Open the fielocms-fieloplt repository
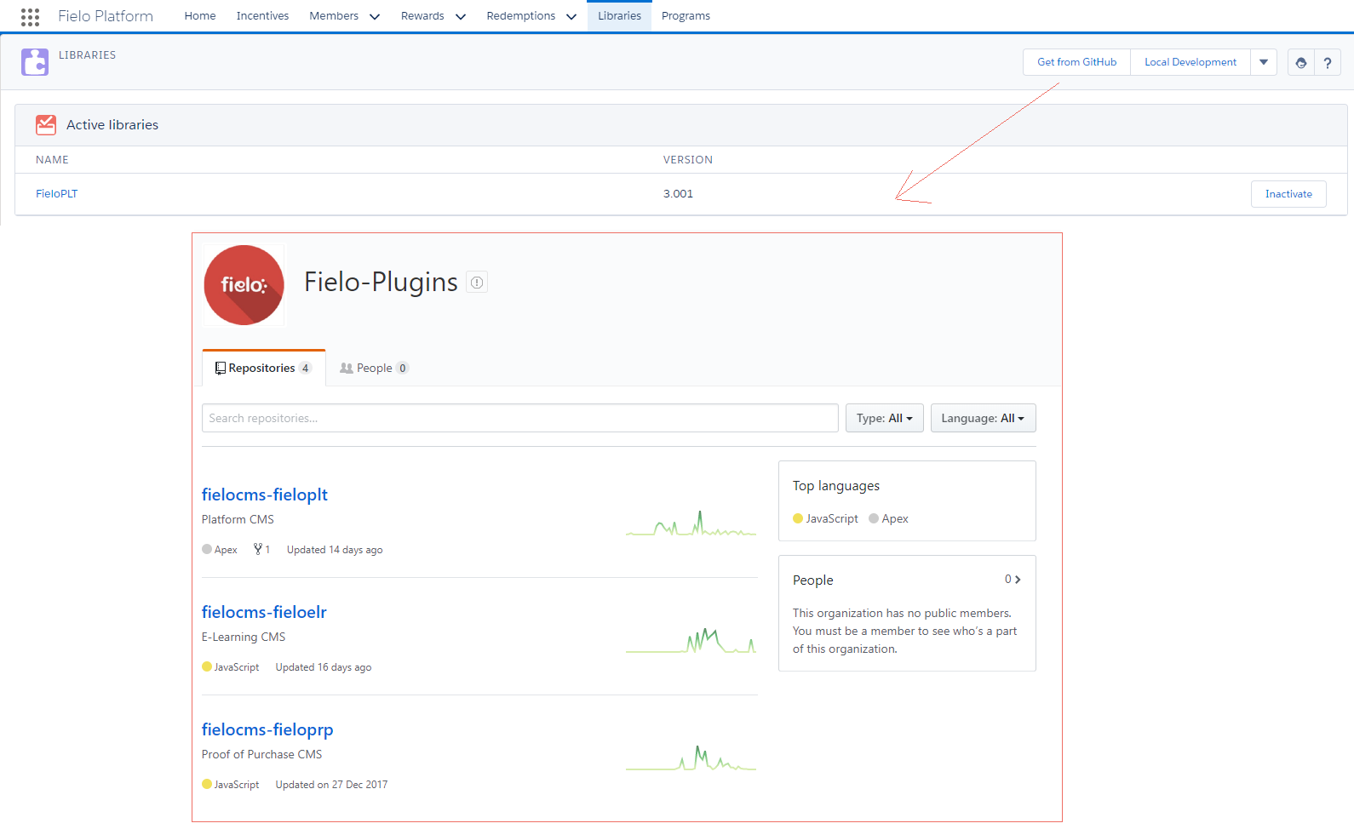Viewport: 1354px width, 829px height. click(x=264, y=495)
